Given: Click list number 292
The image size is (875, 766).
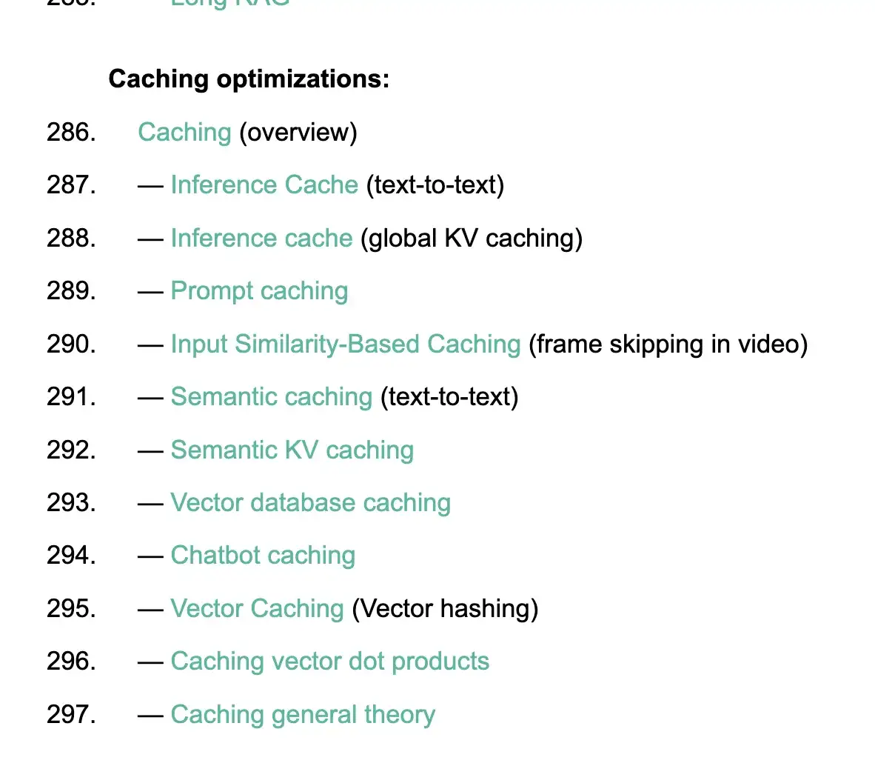Looking at the screenshot, I should pyautogui.click(x=71, y=450).
